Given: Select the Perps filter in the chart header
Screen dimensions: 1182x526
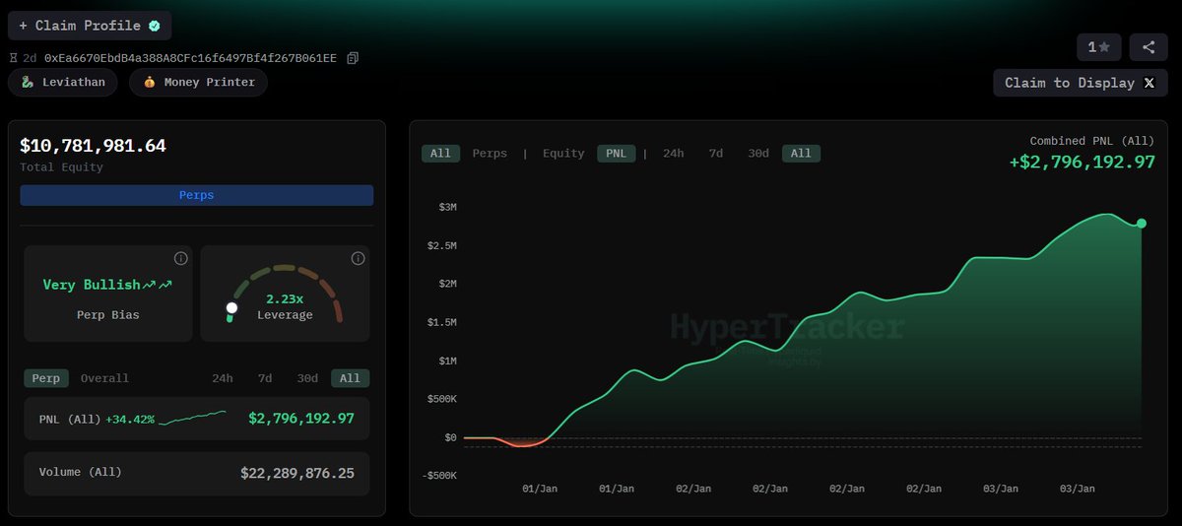Looking at the screenshot, I should coord(490,154).
